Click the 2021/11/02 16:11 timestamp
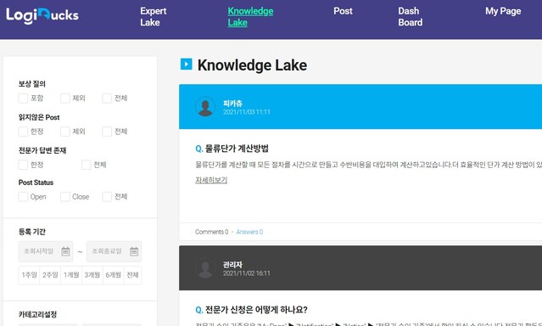The width and height of the screenshot is (542, 326). tap(247, 273)
